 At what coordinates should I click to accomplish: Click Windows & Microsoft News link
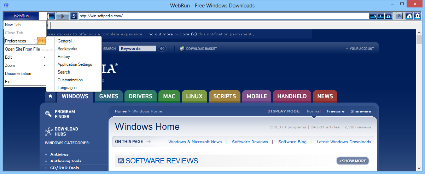(x=195, y=142)
